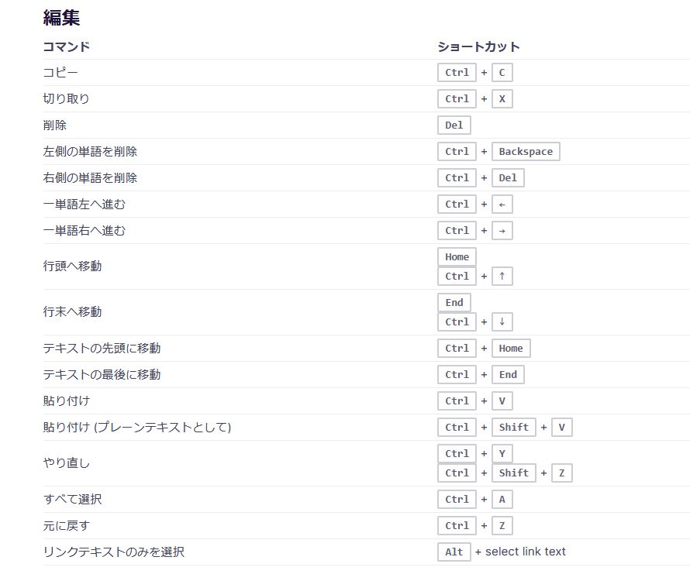Image resolution: width=690 pixels, height=581 pixels.
Task: Click the リンクテキストのみを選択 command label
Action: (x=114, y=552)
